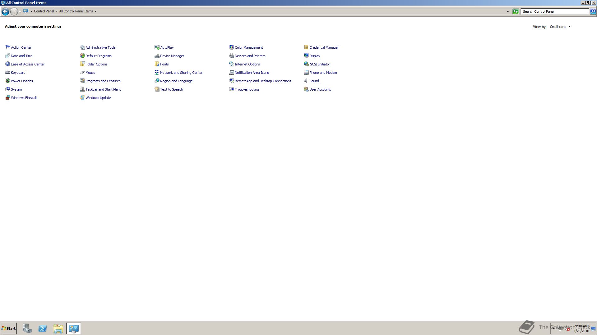The width and height of the screenshot is (597, 335).
Task: Click the AutoPlay icon
Action: 157,47
